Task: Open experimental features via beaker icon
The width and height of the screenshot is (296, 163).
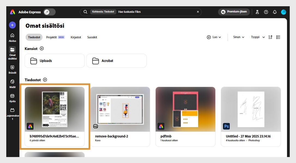Action: [x=257, y=12]
